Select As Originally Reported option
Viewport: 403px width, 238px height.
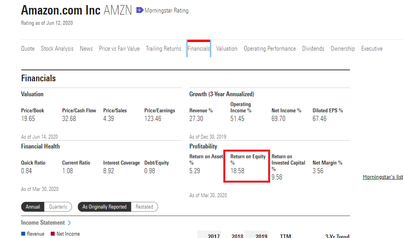(104, 207)
